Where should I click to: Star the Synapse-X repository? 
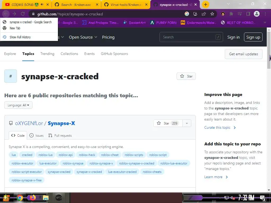168,123
